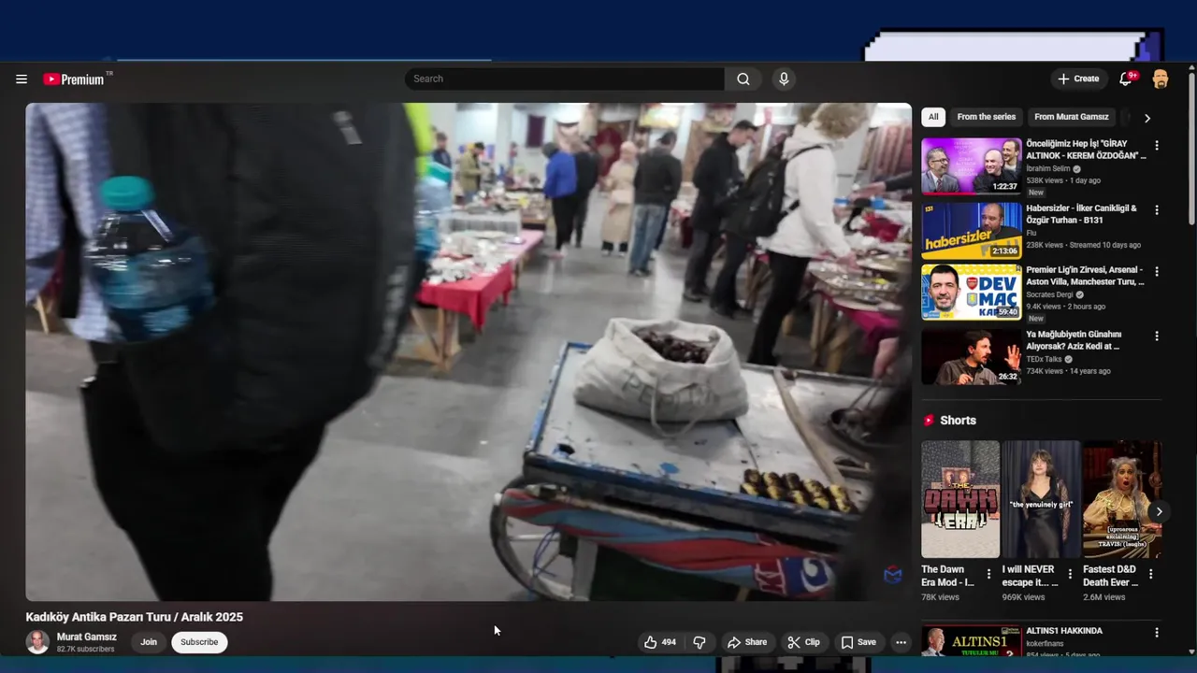Image resolution: width=1197 pixels, height=673 pixels.
Task: Open the Ya Mağlubiyetin Günahını video thumbnail
Action: (x=972, y=356)
